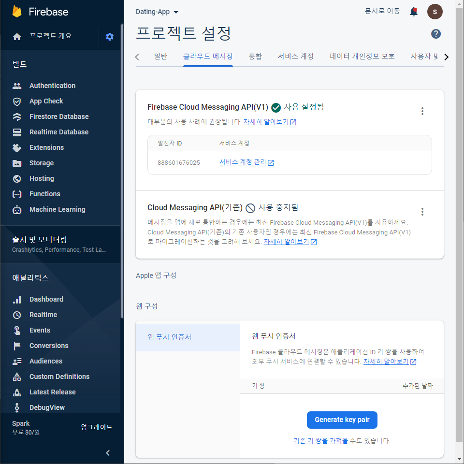Image resolution: width=464 pixels, height=464 pixels.
Task: Open options menu for Cloud Messaging API(기존)
Action: (422, 212)
